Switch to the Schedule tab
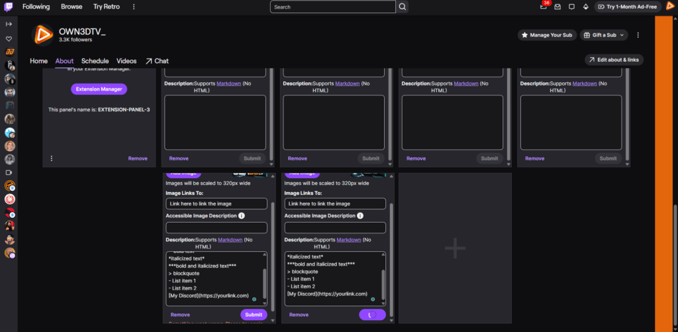The width and height of the screenshot is (678, 332). coord(95,61)
